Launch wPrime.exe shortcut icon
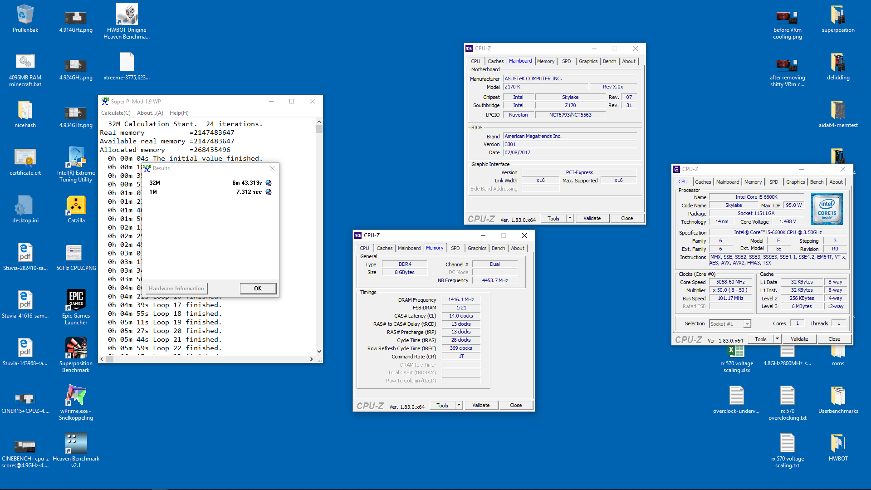 [76, 395]
